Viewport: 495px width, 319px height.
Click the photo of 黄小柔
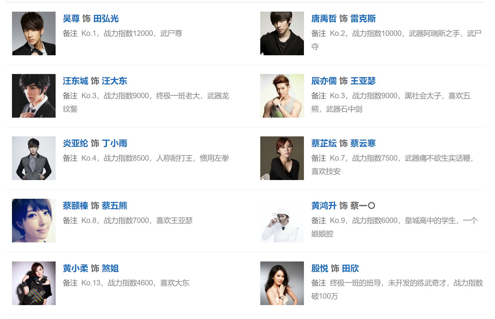click(x=34, y=283)
